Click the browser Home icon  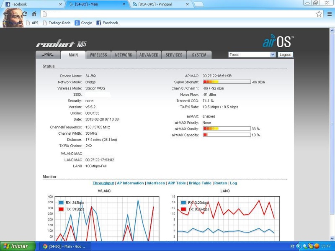coord(34,14)
